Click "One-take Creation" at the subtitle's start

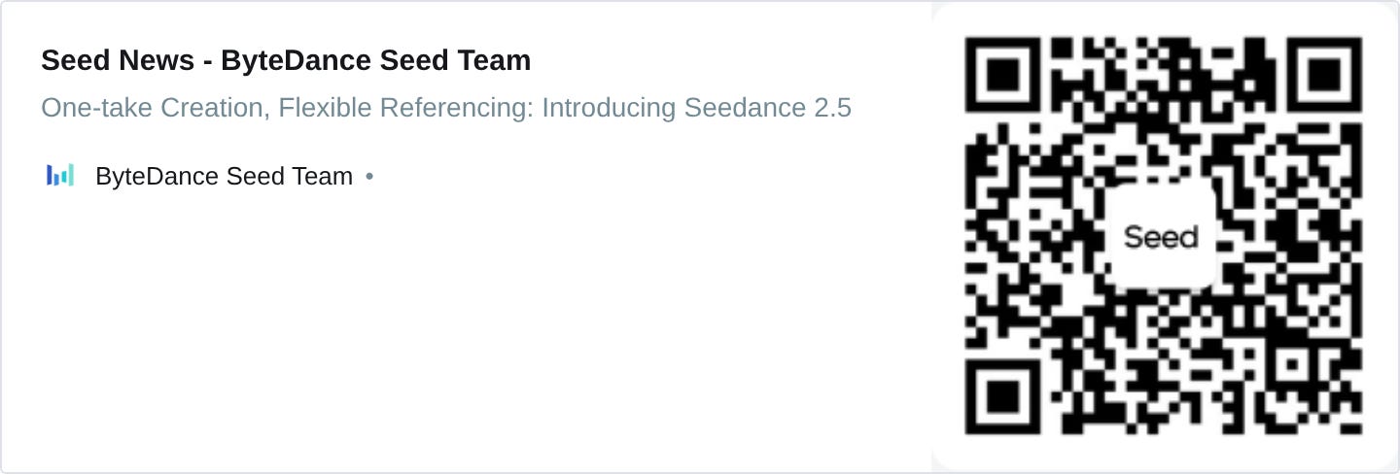153,108
